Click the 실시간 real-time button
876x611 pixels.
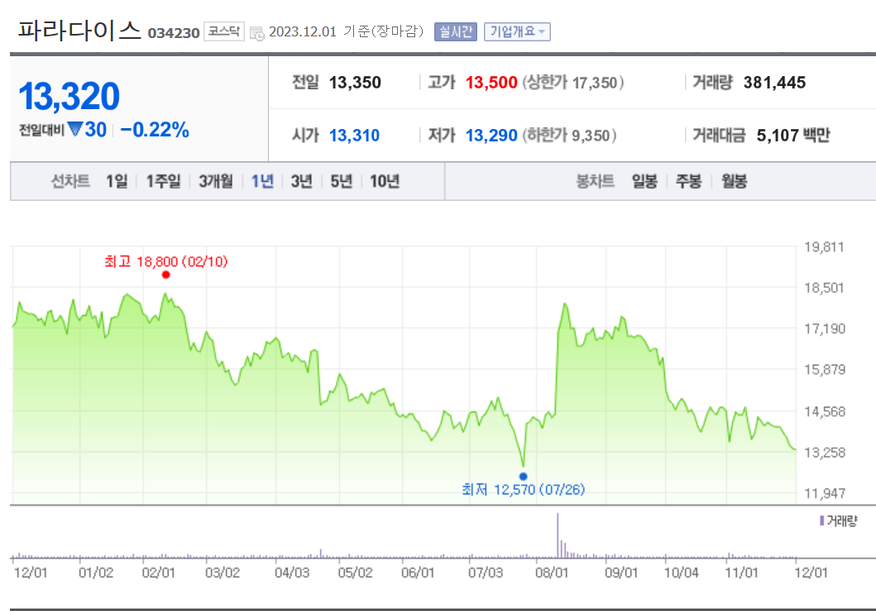(455, 32)
